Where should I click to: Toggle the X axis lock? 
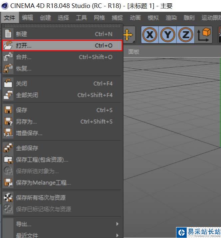coord(150,35)
